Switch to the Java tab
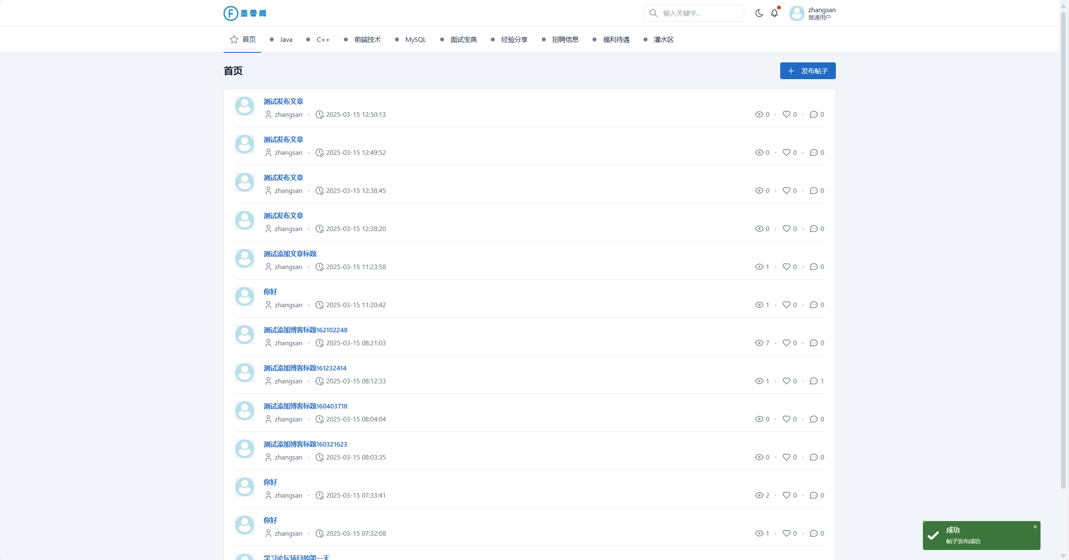Screen dimensions: 1069x560 click(286, 39)
